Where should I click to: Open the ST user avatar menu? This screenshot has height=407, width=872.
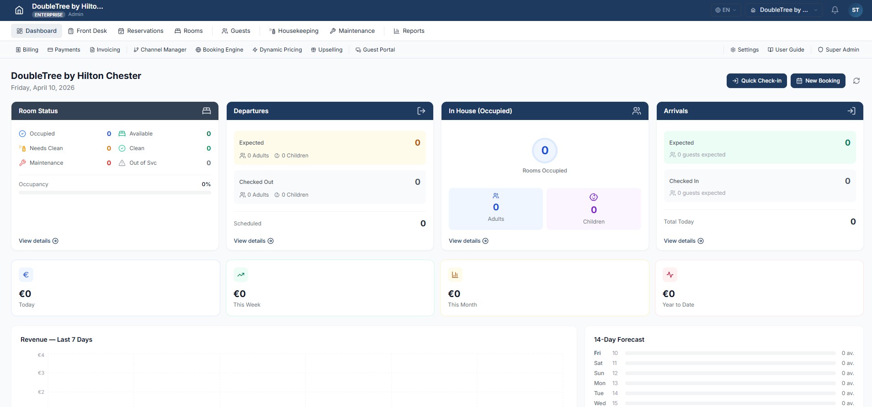pyautogui.click(x=856, y=10)
